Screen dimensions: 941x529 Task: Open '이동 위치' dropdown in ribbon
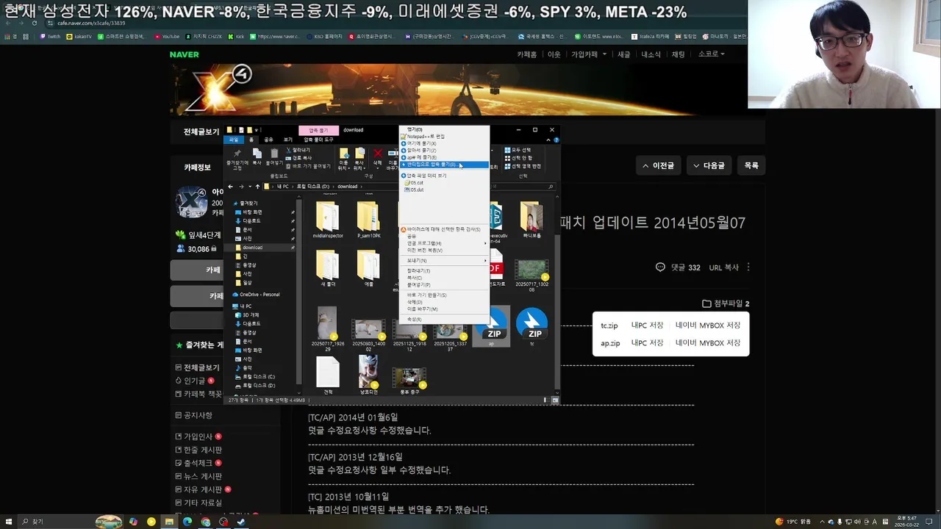pyautogui.click(x=343, y=159)
